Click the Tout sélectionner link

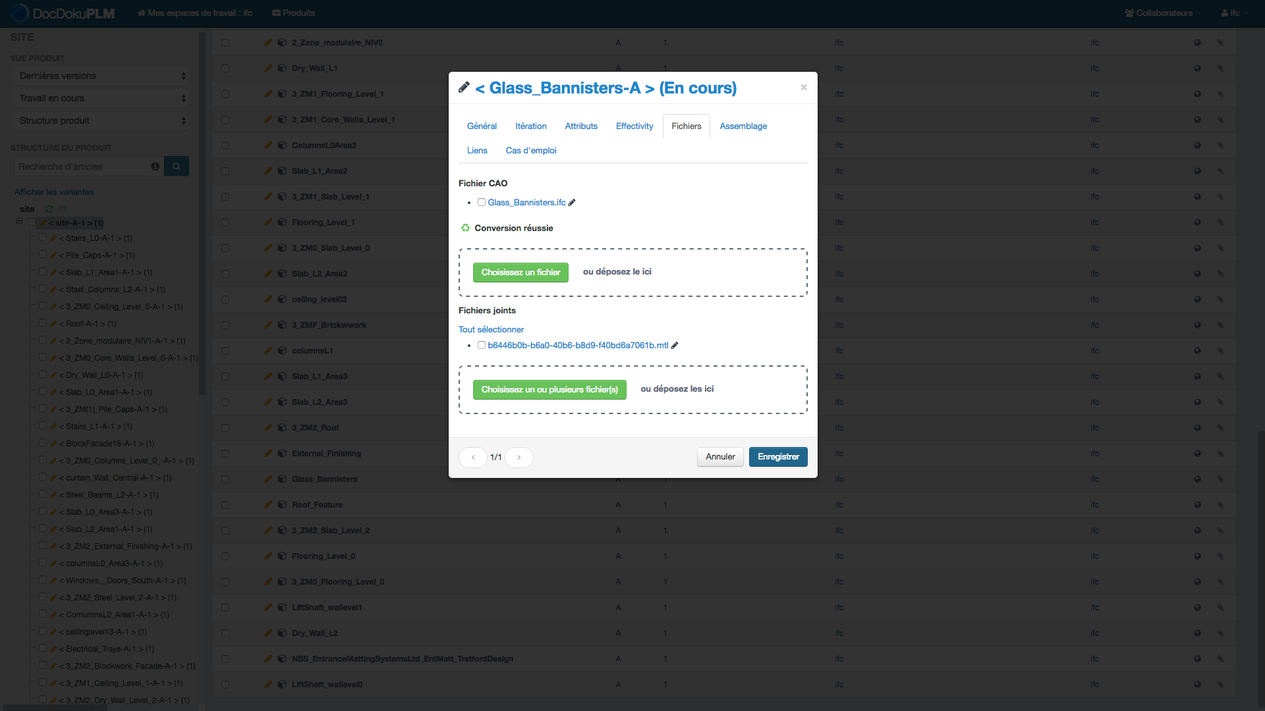[491, 330]
